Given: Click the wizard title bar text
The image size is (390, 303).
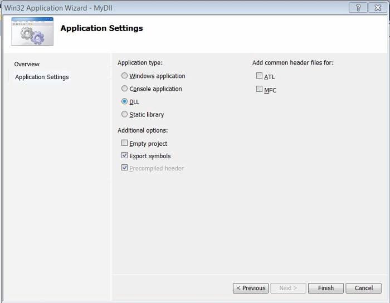Looking at the screenshot, I should point(58,8).
